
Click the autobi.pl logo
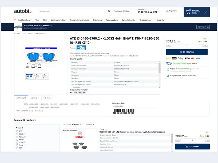tap(23, 11)
